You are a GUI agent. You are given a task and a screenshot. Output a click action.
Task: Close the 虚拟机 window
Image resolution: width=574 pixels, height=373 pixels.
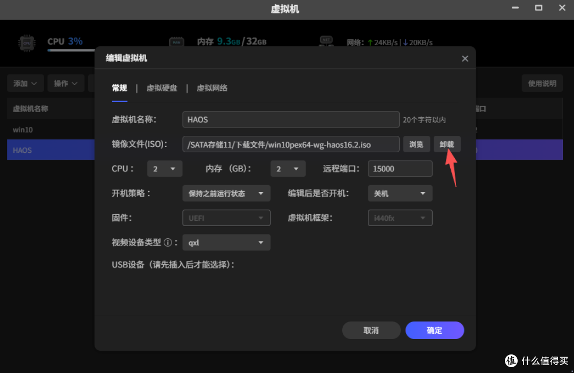(562, 7)
